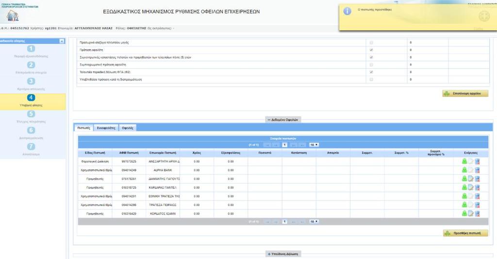Edit the ΔΙΑΜΑΝΤΗΣ ΠΑΠΟΥΤΣ creditor entry

click(x=471, y=179)
